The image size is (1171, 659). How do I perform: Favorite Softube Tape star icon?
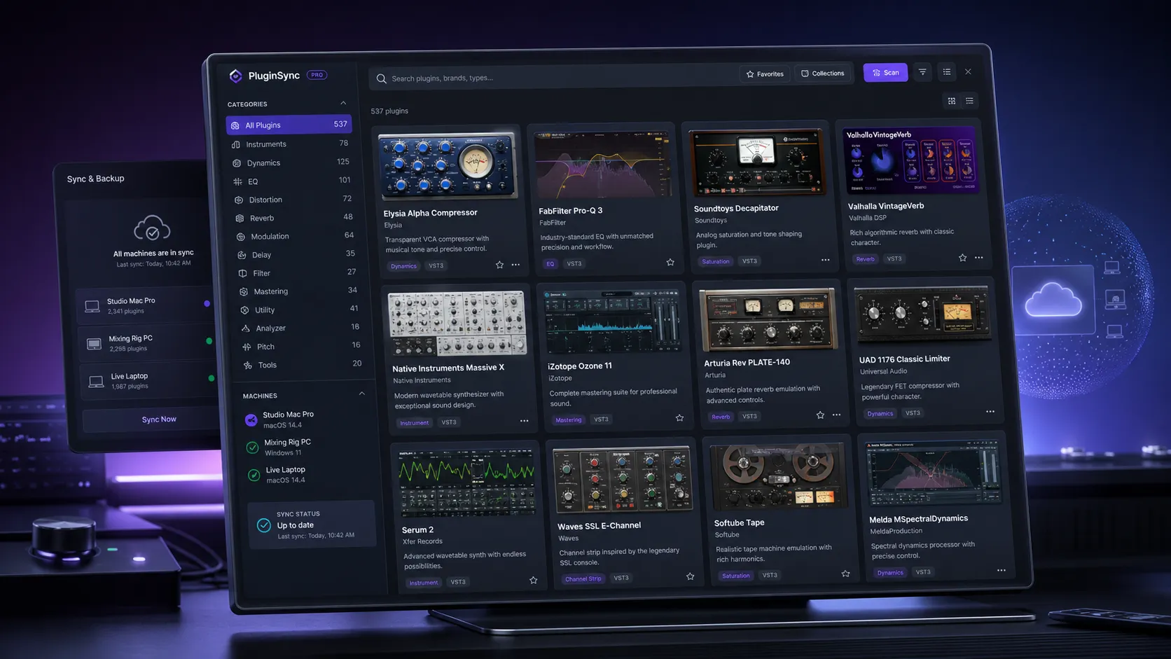tap(846, 574)
